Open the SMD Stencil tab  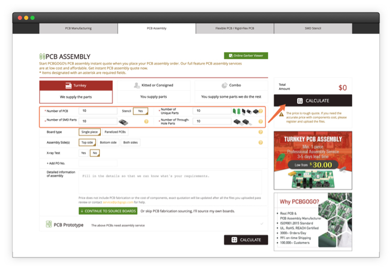click(x=313, y=28)
